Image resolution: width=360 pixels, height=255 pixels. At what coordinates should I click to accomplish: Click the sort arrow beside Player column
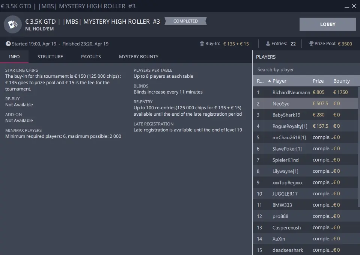269,81
